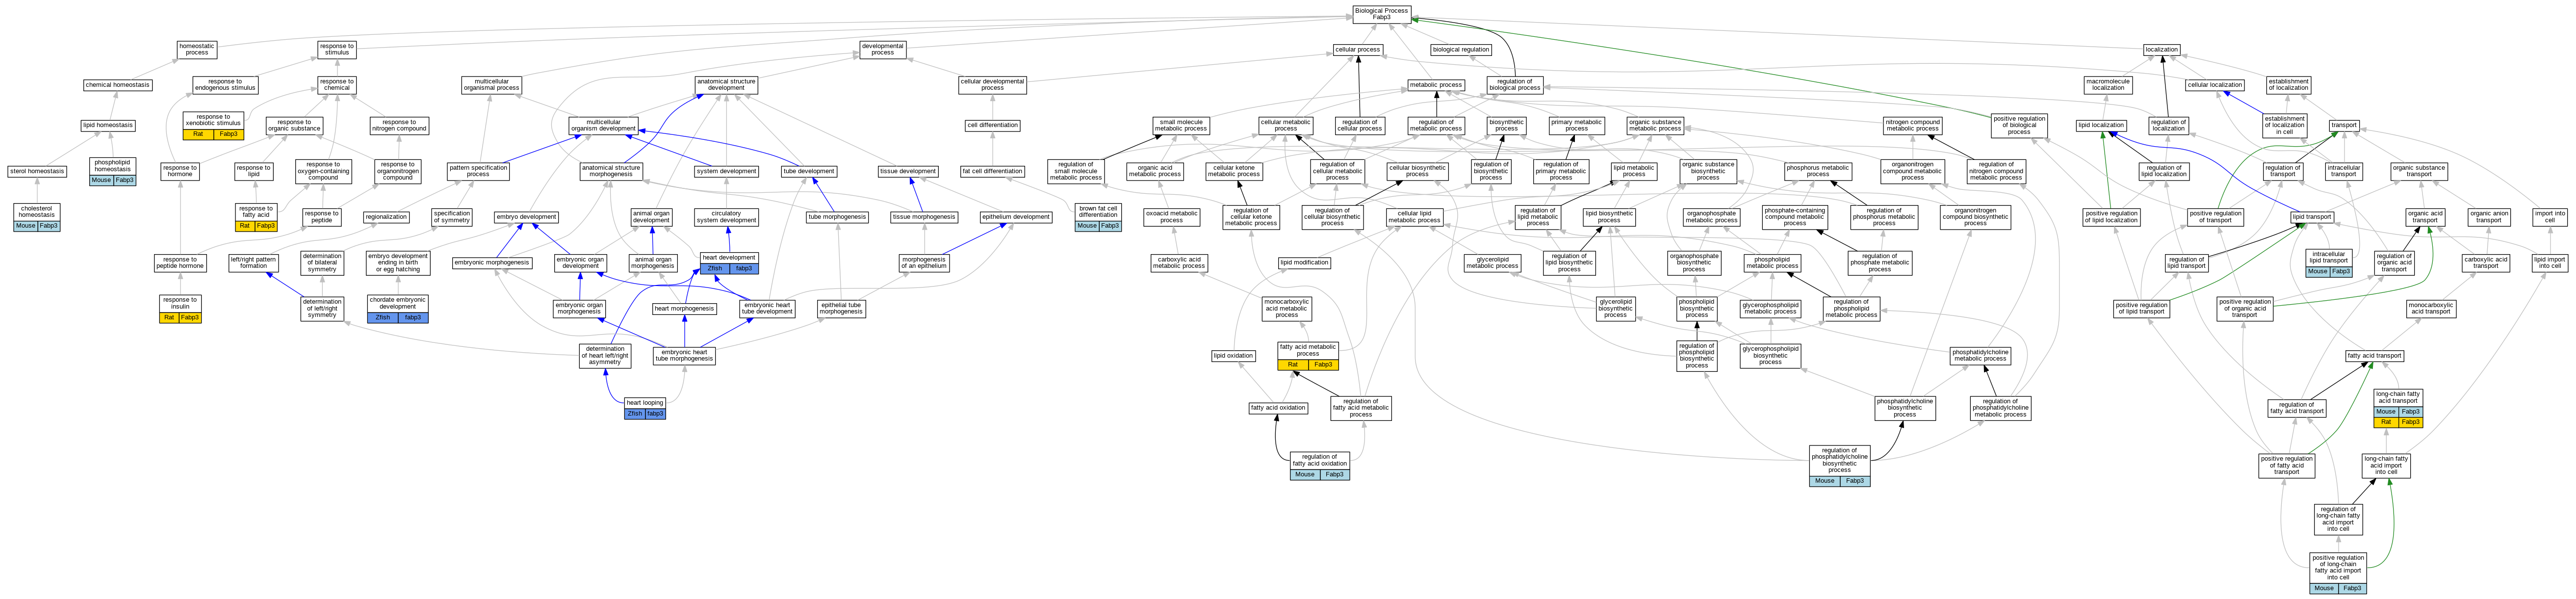Screen dimensions: 2576x599
Task: Select the 'primary metabolic process' node
Action: tap(1576, 126)
